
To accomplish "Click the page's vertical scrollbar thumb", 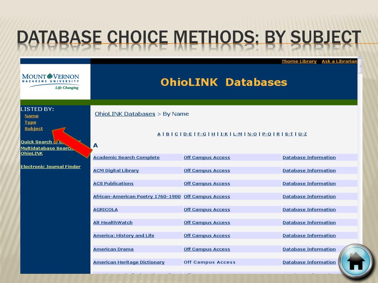I will [x=360, y=66].
